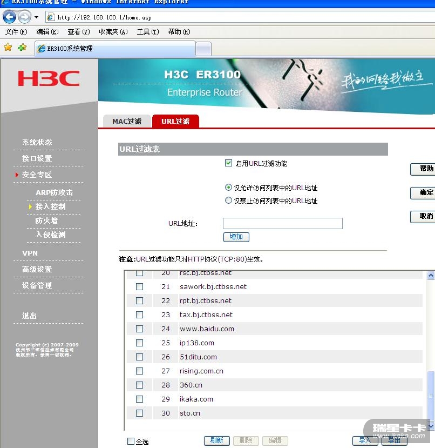Image resolution: width=435 pixels, height=448 pixels.
Task: Open 系统状态 in the sidebar
Action: click(x=37, y=142)
